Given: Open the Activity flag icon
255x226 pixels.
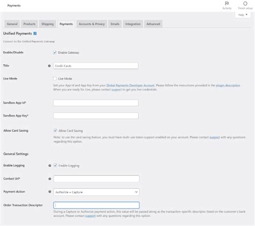Looking at the screenshot, I should [x=227, y=4].
